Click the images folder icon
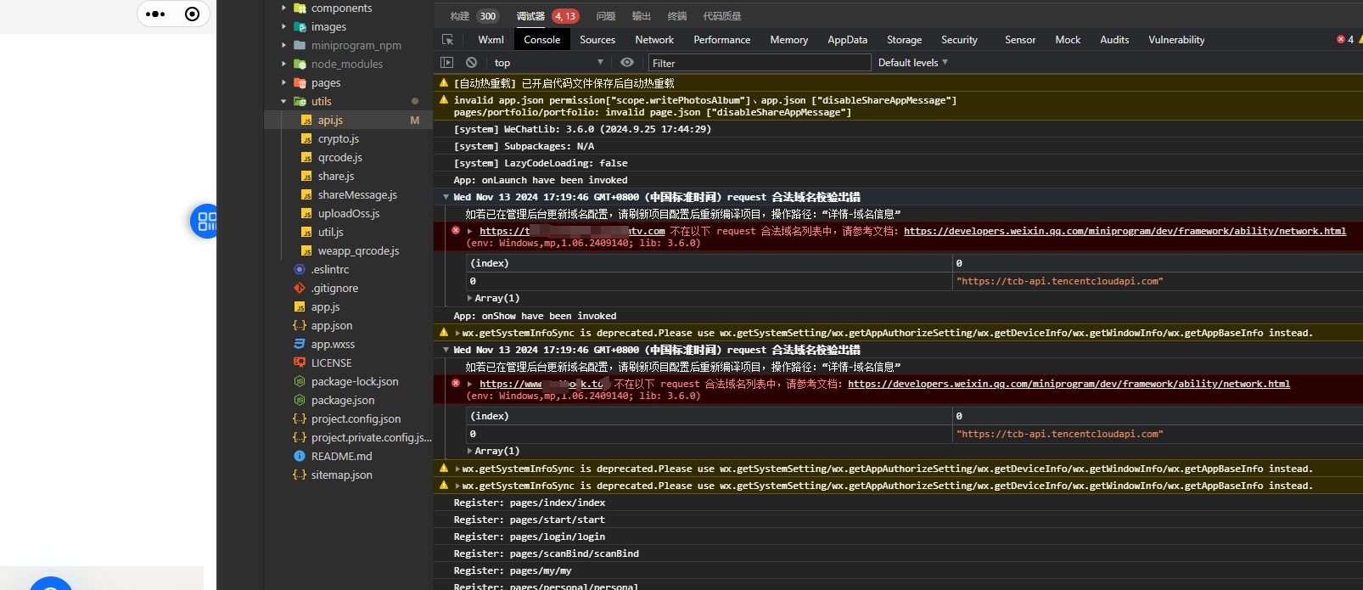1363x590 pixels. (x=300, y=27)
